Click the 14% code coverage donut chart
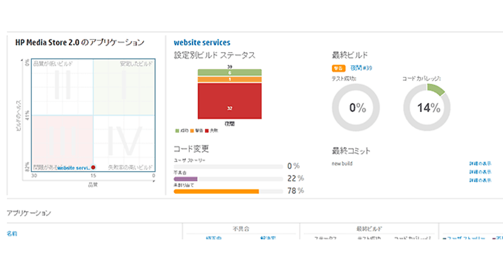The width and height of the screenshot is (503, 264). (x=428, y=108)
